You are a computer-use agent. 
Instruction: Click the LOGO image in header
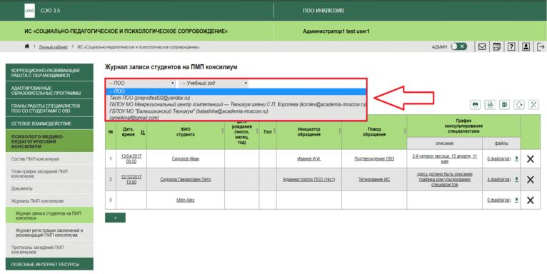[30, 11]
